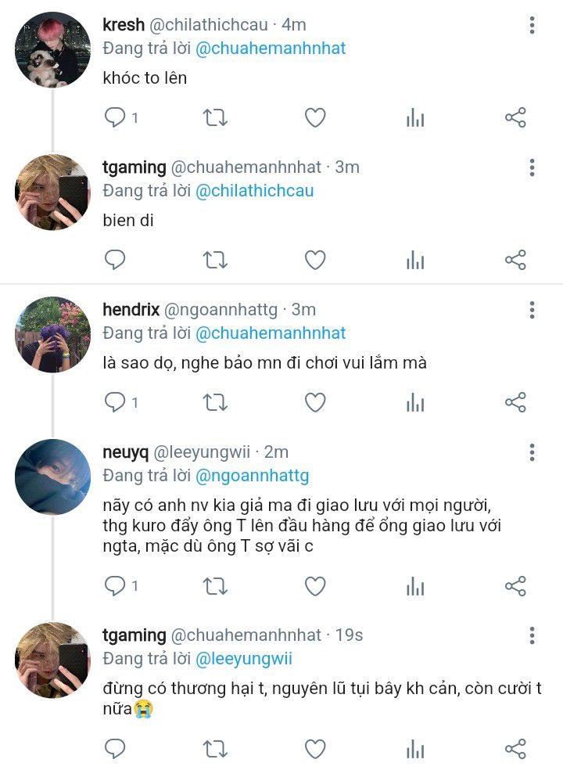Like tgaming's last tweet with crying emoji

click(315, 749)
